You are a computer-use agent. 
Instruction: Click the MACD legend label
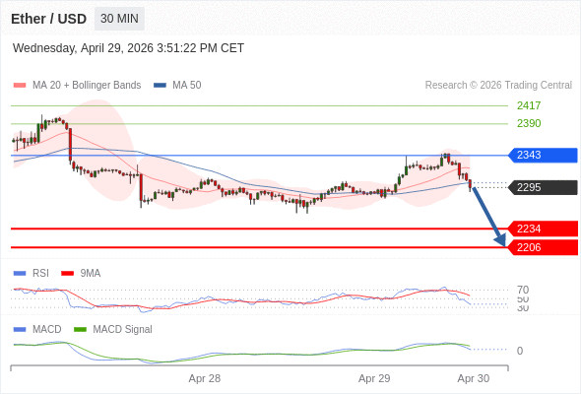pos(47,330)
